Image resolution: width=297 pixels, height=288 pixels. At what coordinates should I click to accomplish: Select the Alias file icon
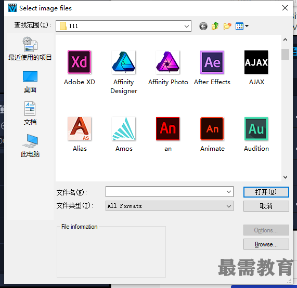click(x=79, y=129)
